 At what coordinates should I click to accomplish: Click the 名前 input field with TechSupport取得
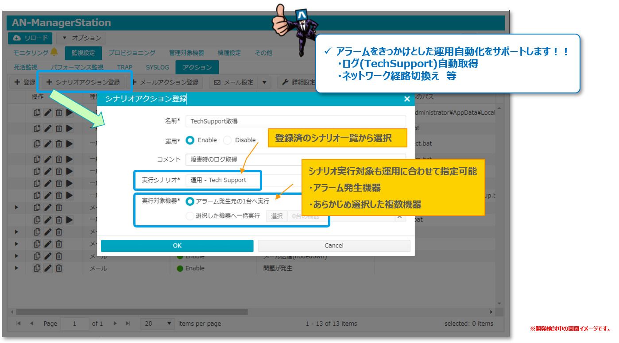(x=295, y=121)
